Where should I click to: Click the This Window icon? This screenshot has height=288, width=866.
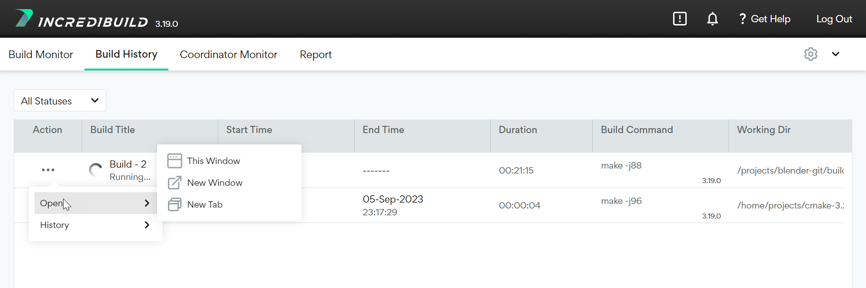pyautogui.click(x=175, y=161)
